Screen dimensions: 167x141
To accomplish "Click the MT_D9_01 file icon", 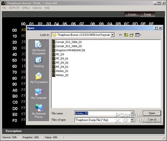I will coord(54,59).
